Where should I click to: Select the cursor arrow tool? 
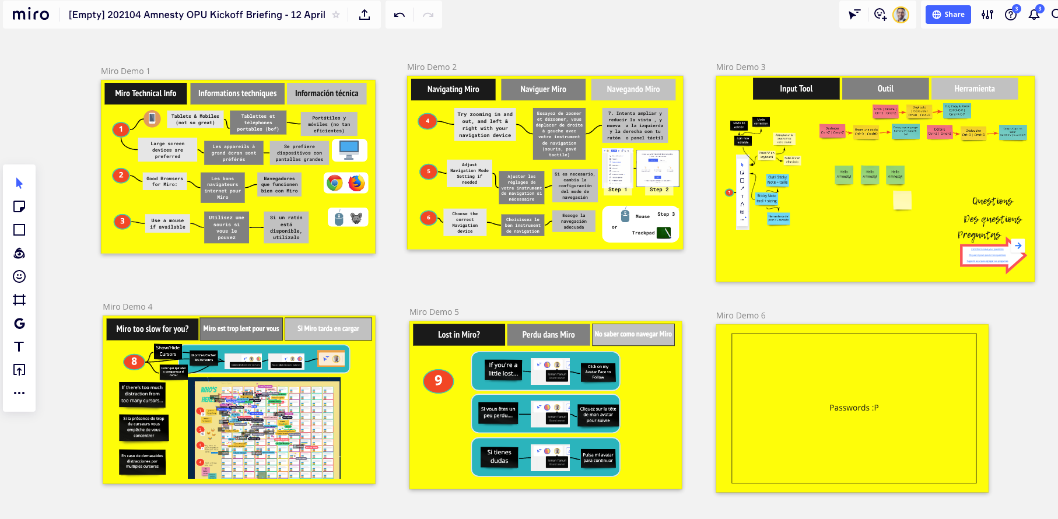point(19,183)
